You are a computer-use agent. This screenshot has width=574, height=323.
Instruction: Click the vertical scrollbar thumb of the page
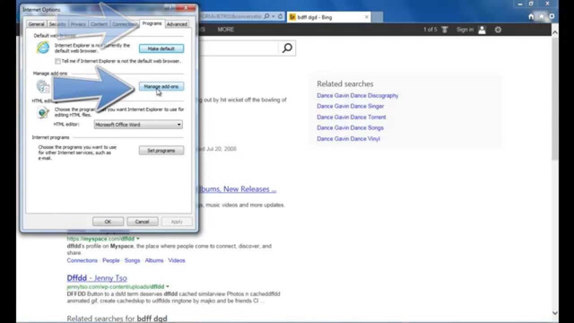[x=555, y=99]
